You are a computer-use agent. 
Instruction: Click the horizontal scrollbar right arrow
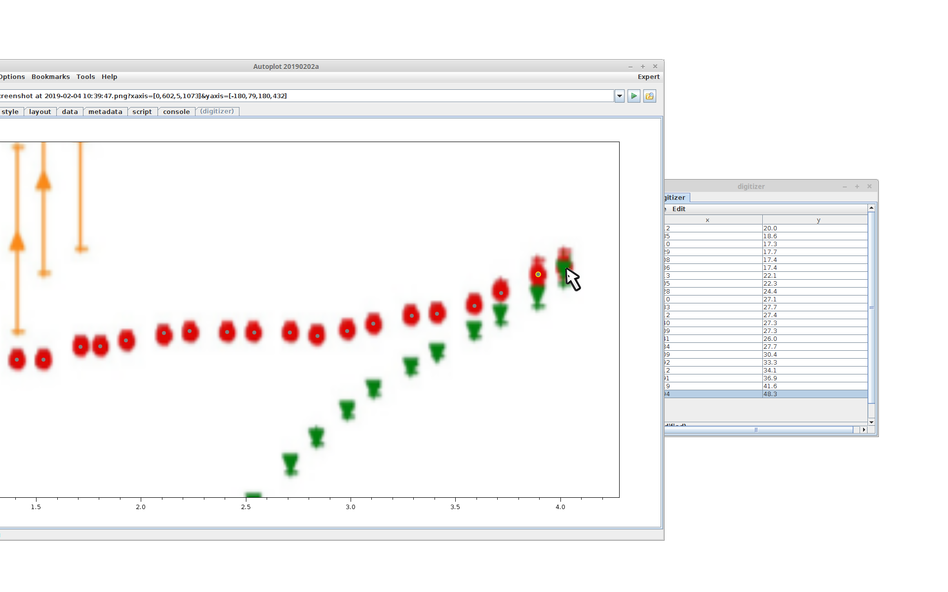coord(864,430)
